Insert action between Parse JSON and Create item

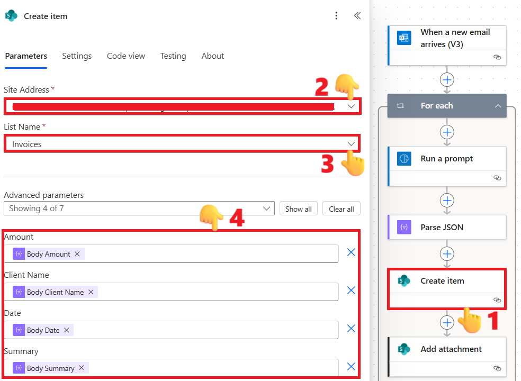[x=447, y=254]
